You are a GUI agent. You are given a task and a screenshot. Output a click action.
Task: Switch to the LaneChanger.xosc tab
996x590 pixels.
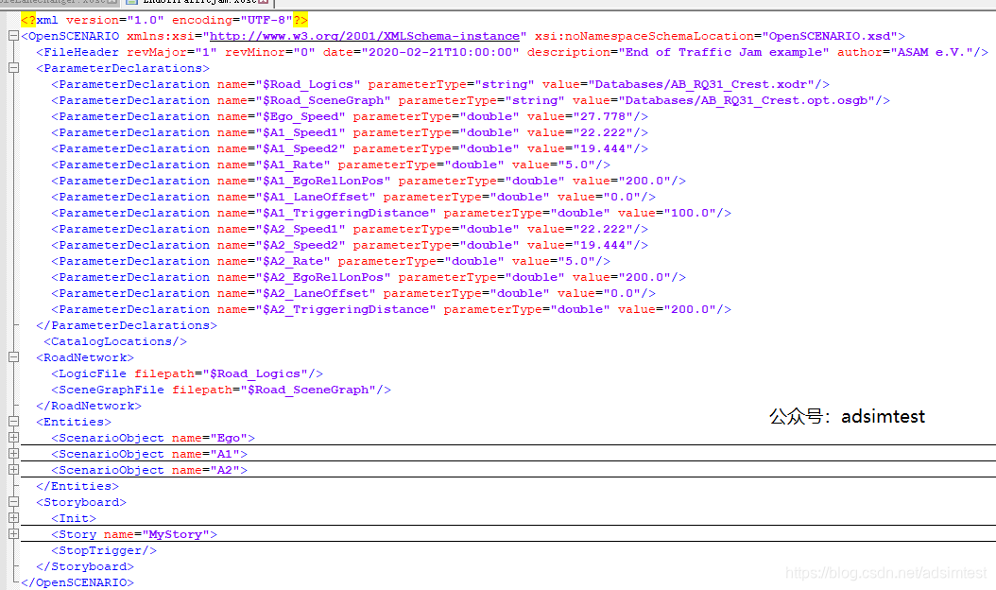[x=52, y=3]
